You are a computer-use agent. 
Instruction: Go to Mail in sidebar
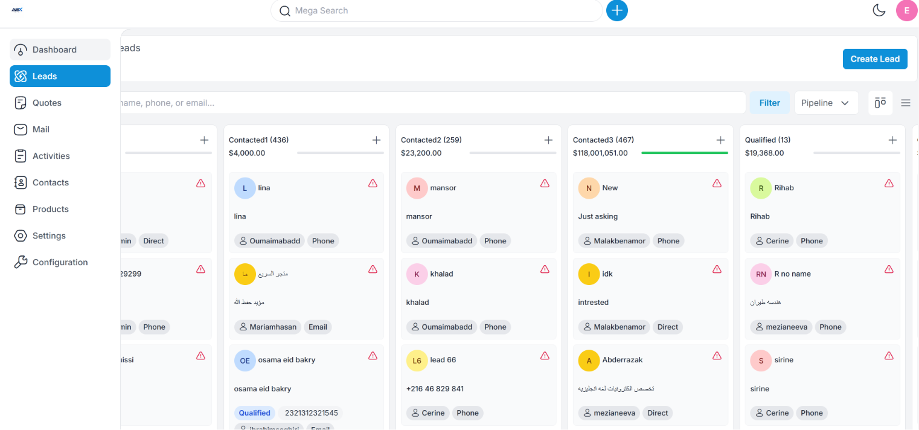coord(60,129)
